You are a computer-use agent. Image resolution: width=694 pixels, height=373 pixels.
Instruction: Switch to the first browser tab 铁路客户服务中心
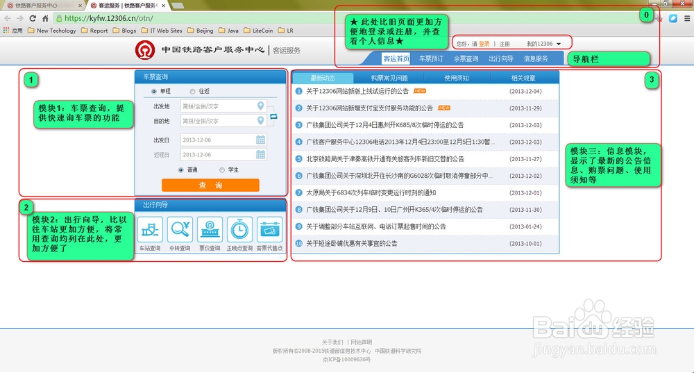point(42,6)
